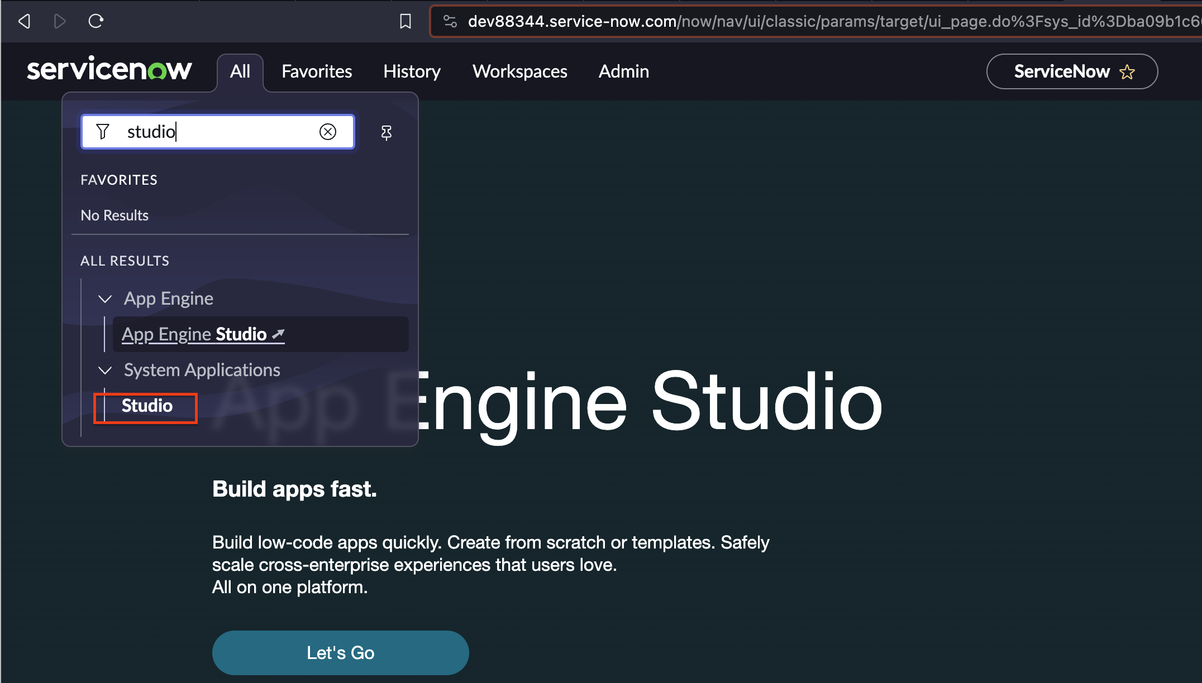Reload the page with refresh icon
1202x683 pixels.
point(96,21)
